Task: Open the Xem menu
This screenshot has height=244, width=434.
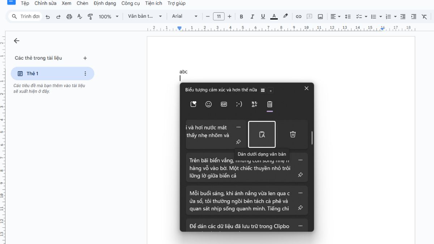Action: [67, 3]
